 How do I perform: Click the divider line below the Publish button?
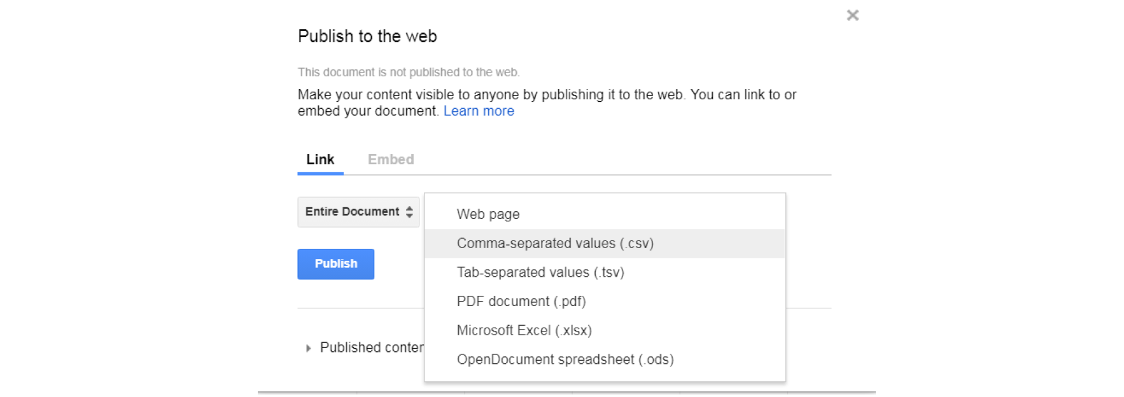coord(360,309)
